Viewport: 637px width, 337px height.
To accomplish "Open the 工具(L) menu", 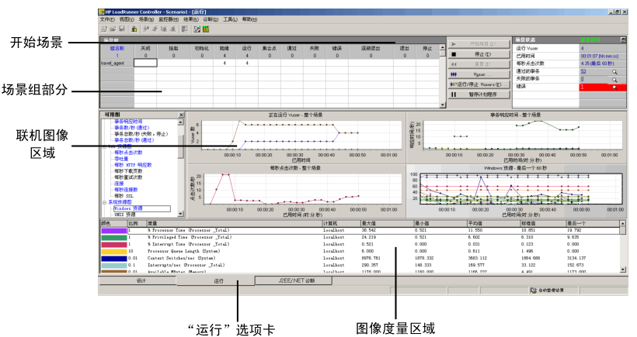I will pos(231,19).
